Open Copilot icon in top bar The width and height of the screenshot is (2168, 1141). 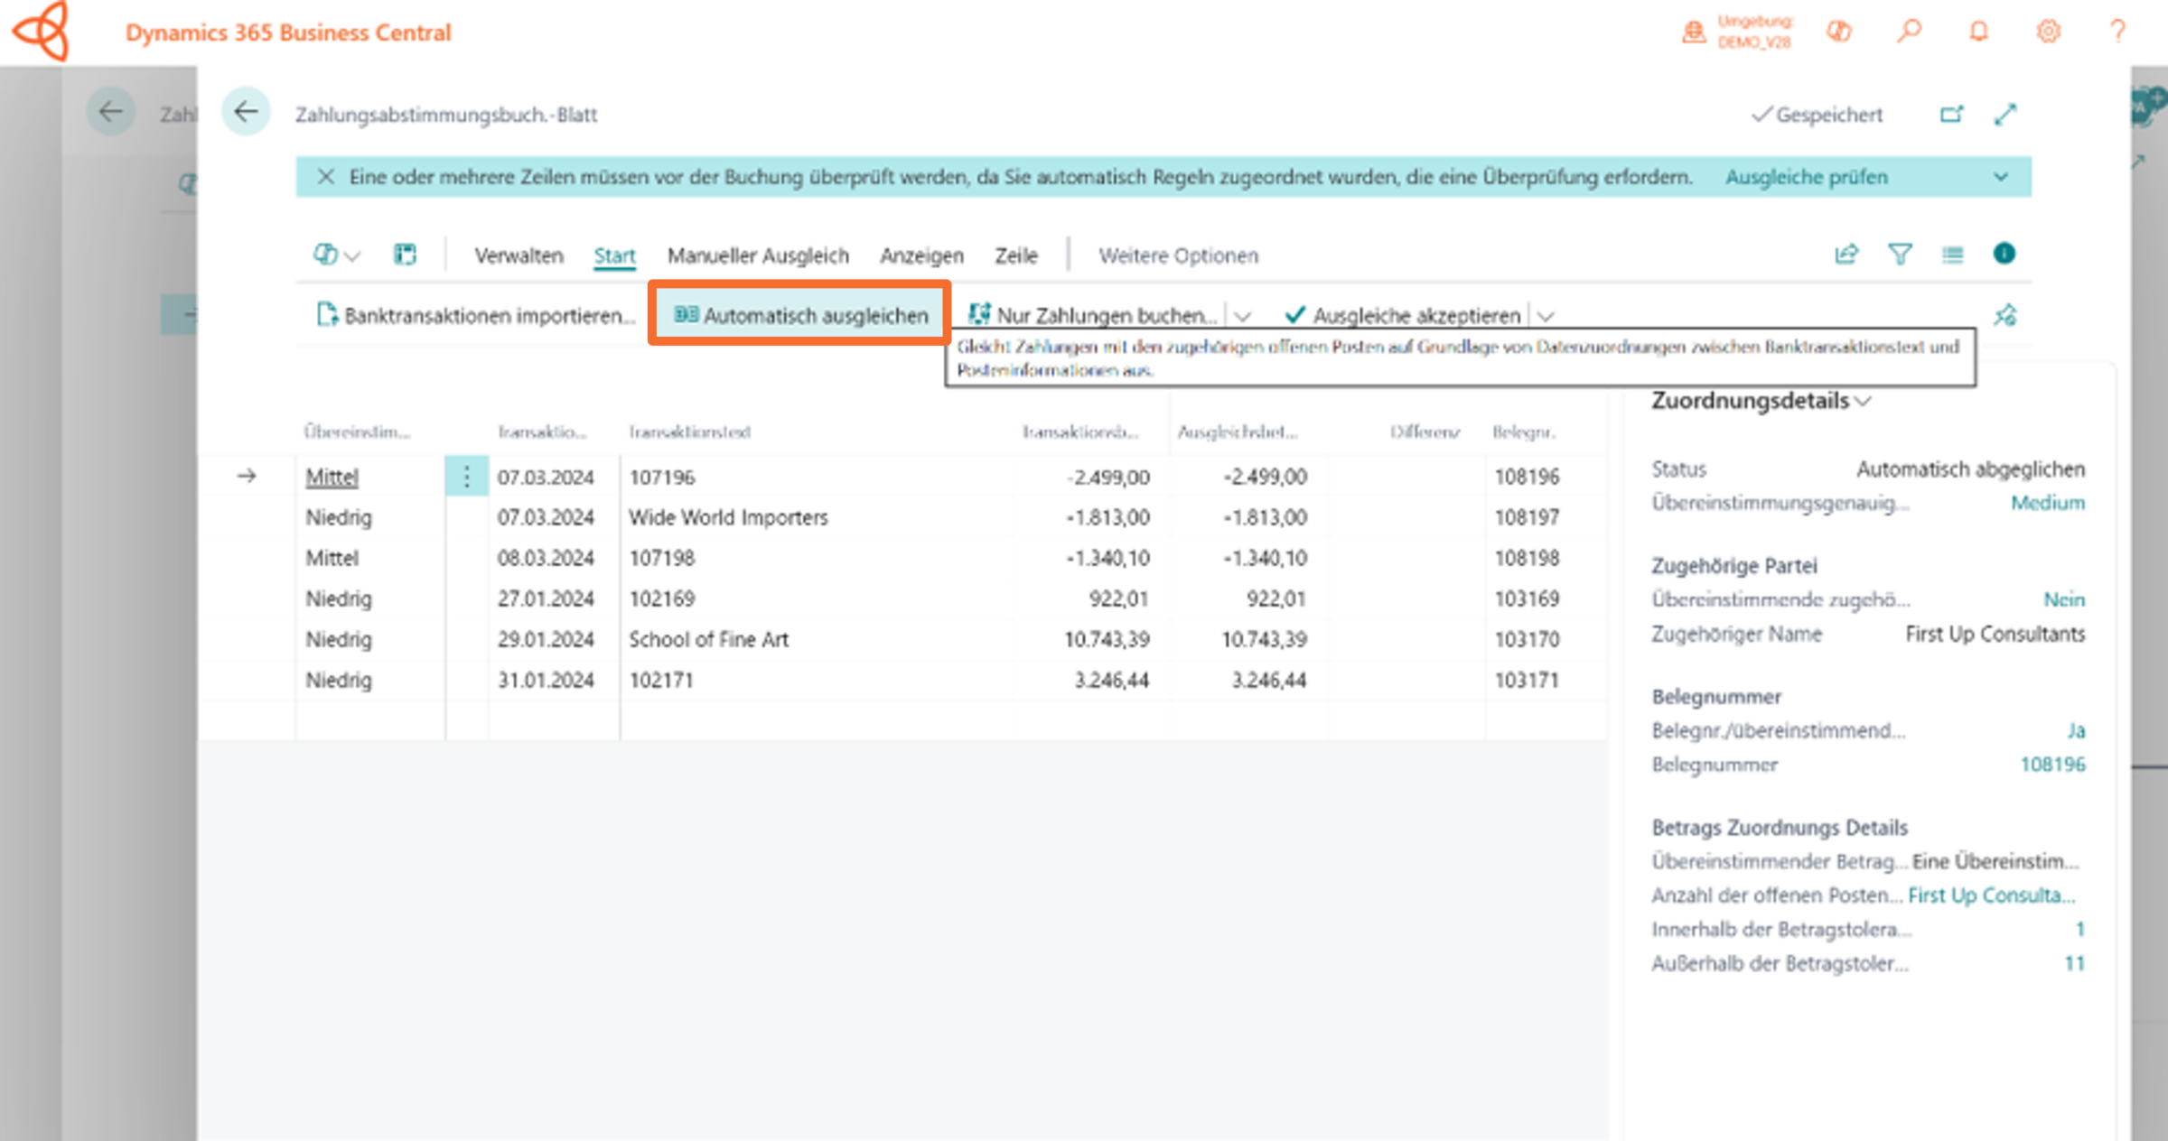pos(1839,32)
